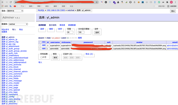Screen dimensions: 178x105
Task: Click 编辑 in the admin666 row
Action: [44, 49]
